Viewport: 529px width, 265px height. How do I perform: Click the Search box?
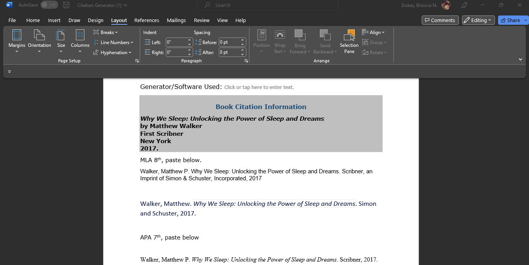click(x=268, y=5)
